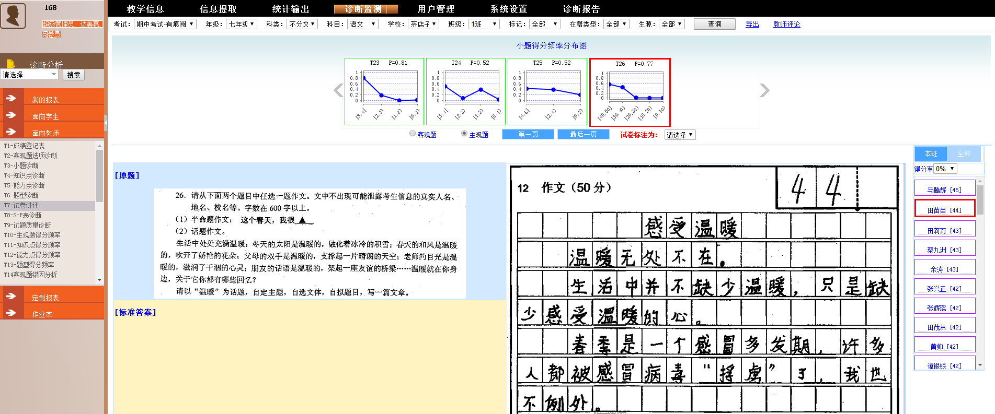Select T3-小题诊断 in the report list
The height and width of the screenshot is (414, 995).
click(x=21, y=165)
